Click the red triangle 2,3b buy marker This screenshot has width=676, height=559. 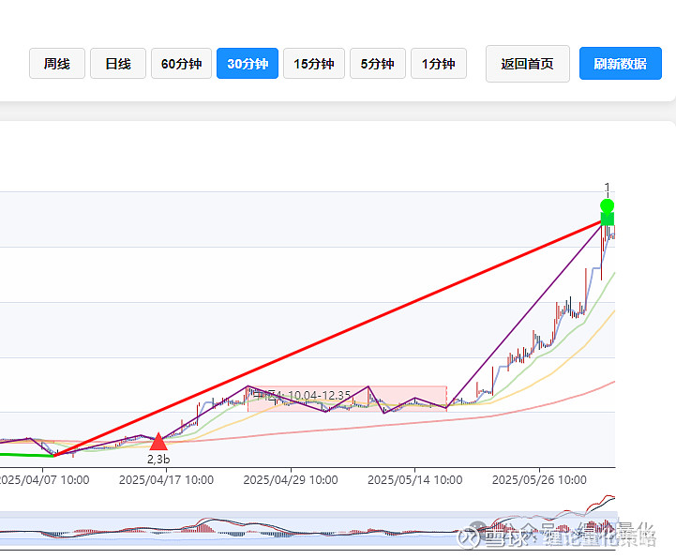pos(158,443)
